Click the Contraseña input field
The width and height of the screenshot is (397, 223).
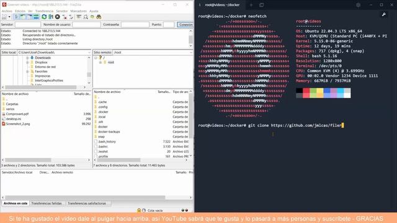(x=135, y=25)
